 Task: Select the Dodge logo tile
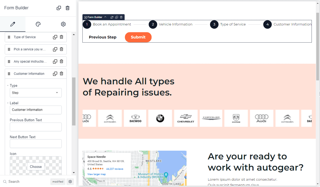tap(236, 118)
